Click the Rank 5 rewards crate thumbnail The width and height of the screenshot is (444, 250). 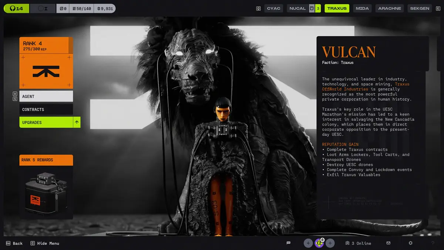tap(46, 193)
